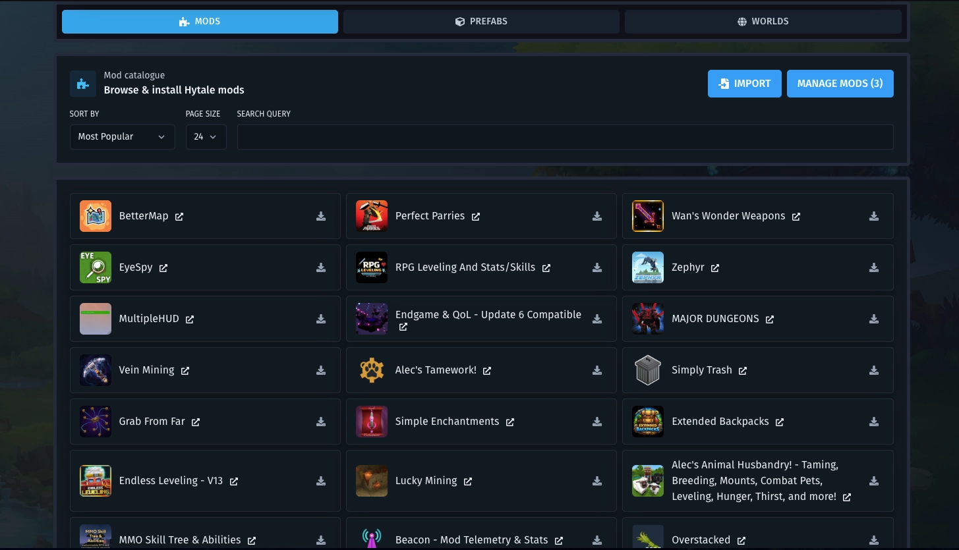This screenshot has width=959, height=550.
Task: Open Zephyr external page link icon
Action: pos(715,268)
